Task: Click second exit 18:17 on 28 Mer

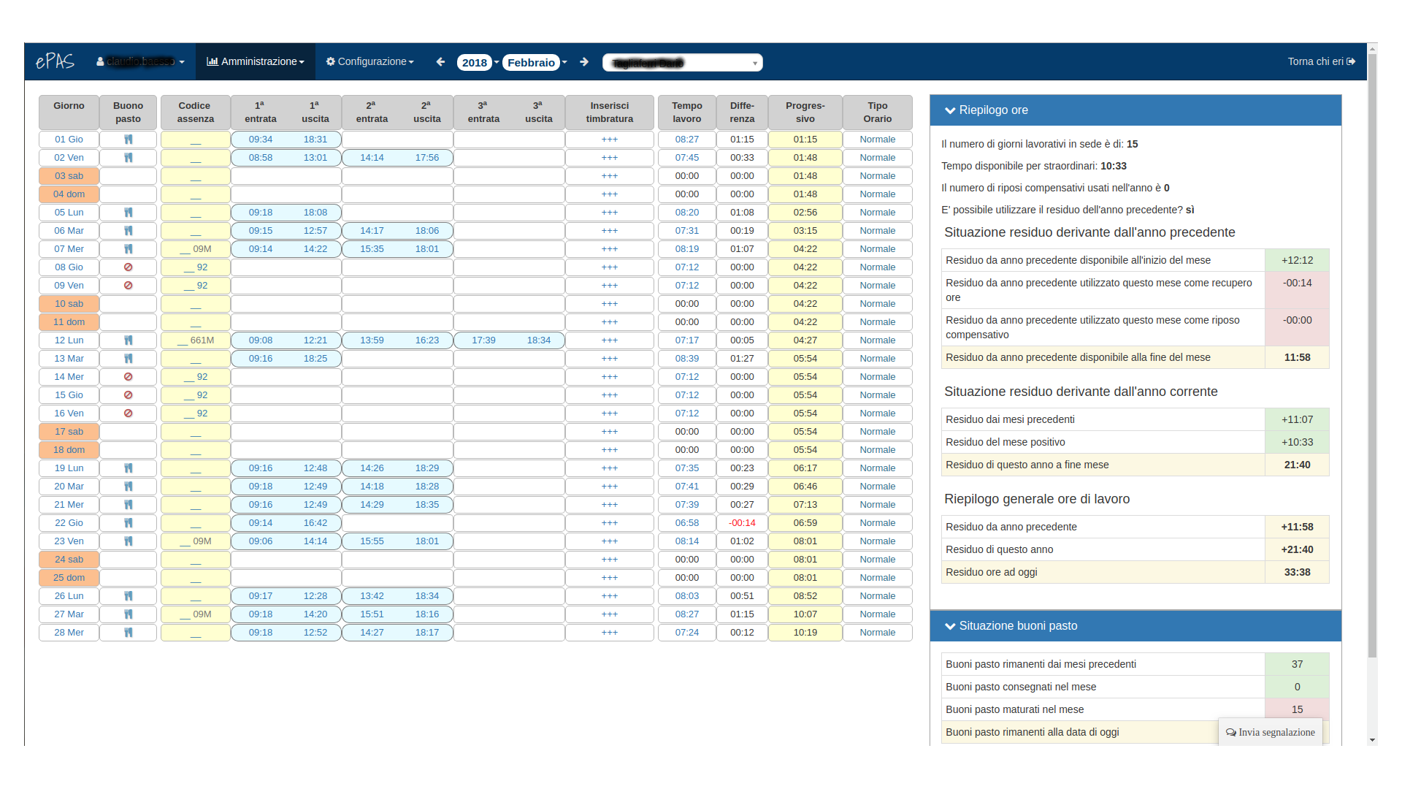Action: (x=427, y=633)
